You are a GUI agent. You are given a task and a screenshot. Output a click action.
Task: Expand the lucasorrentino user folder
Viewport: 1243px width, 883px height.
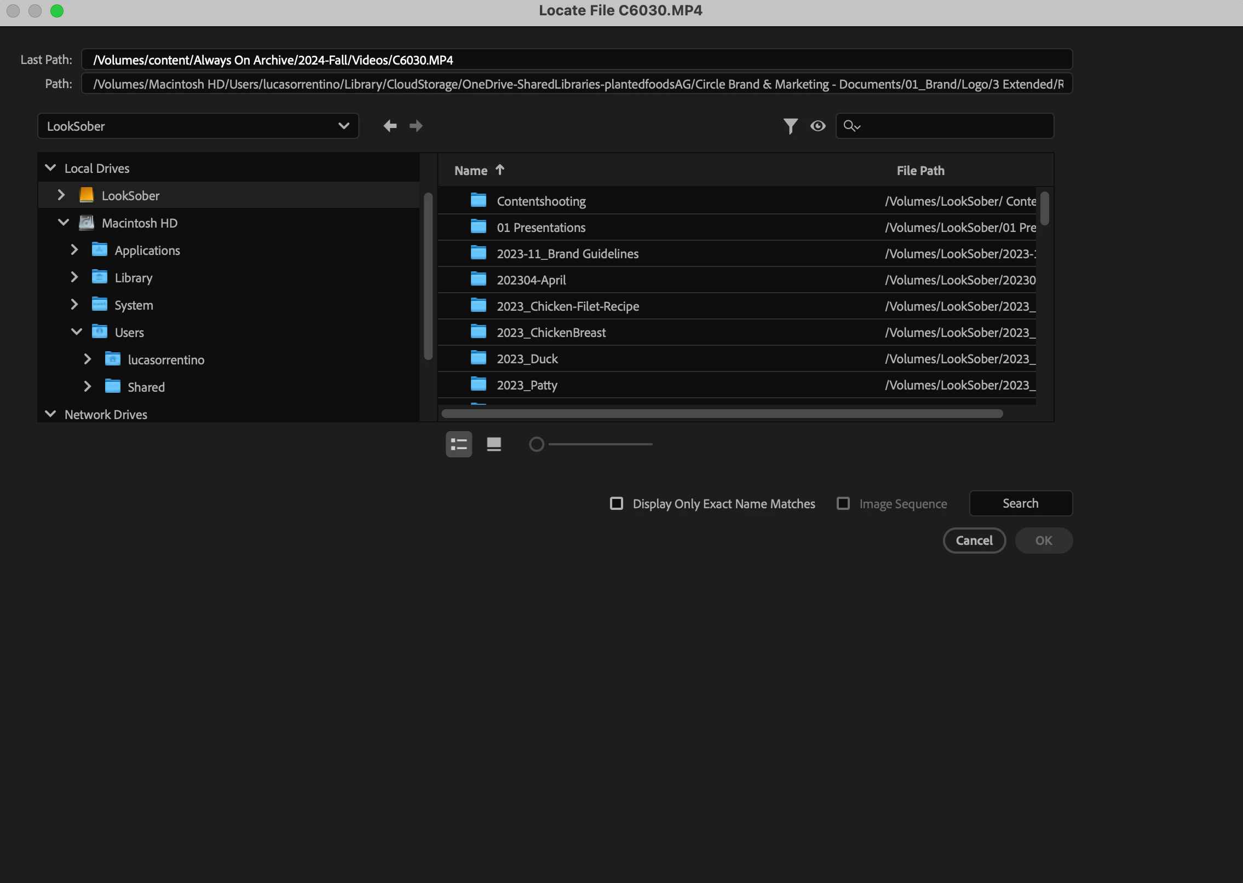[87, 359]
